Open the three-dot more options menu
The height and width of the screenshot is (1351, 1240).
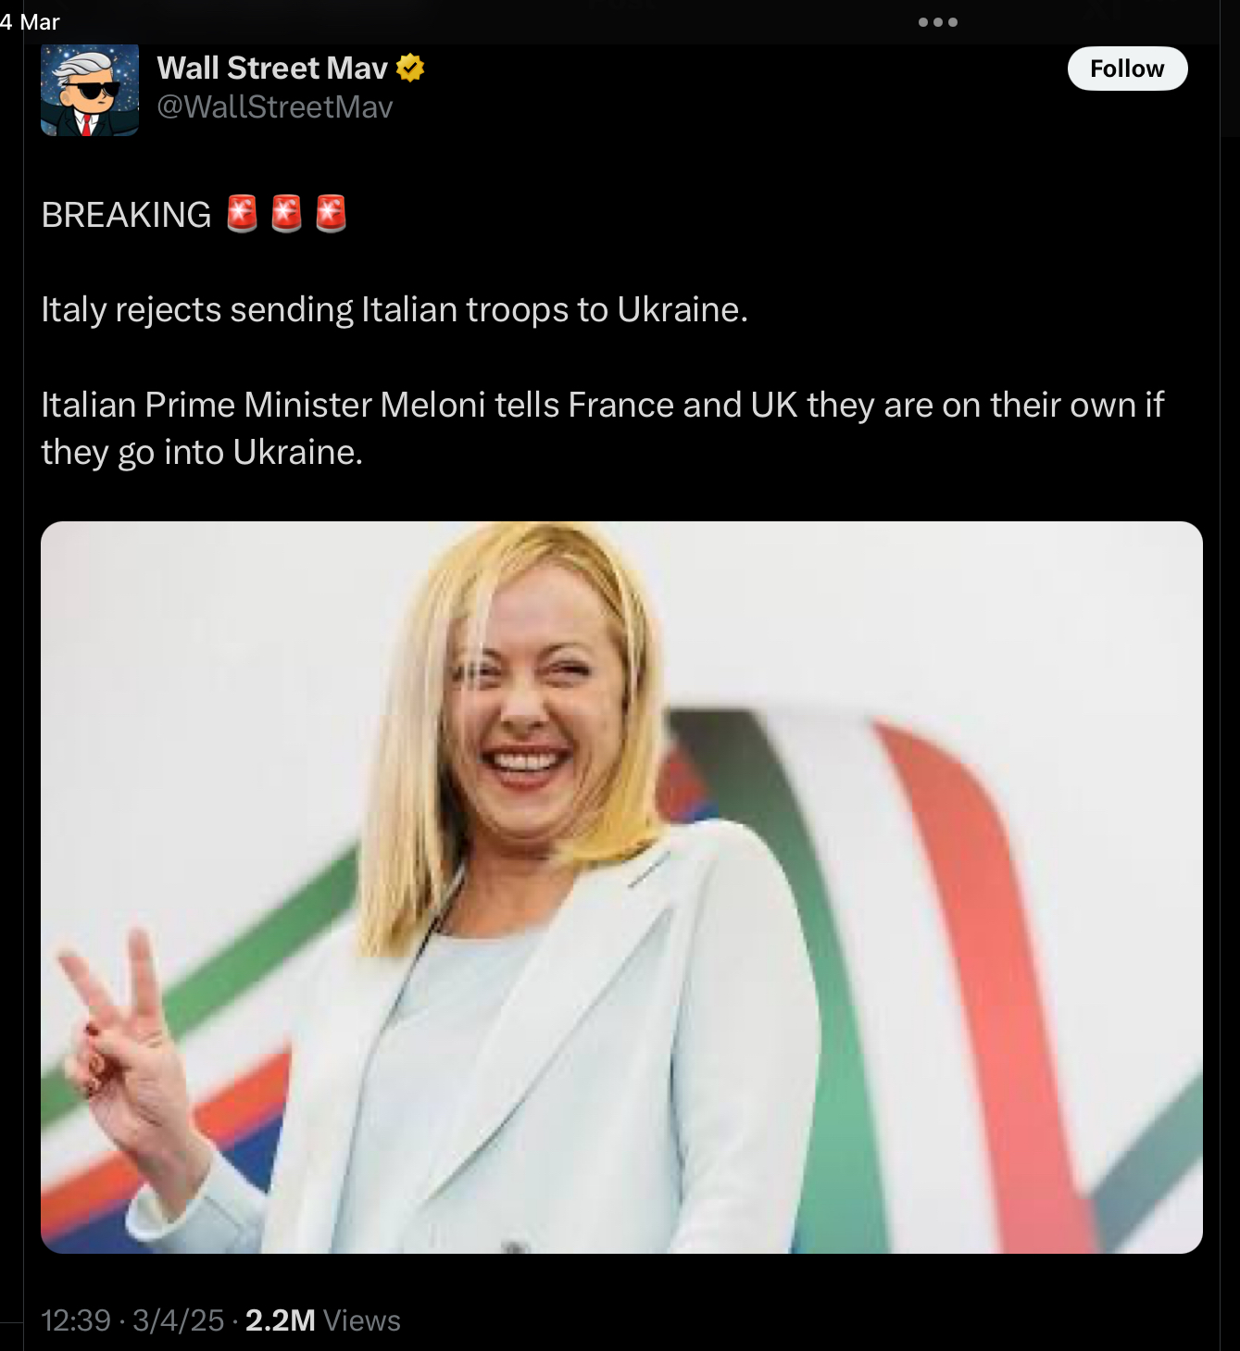[938, 22]
